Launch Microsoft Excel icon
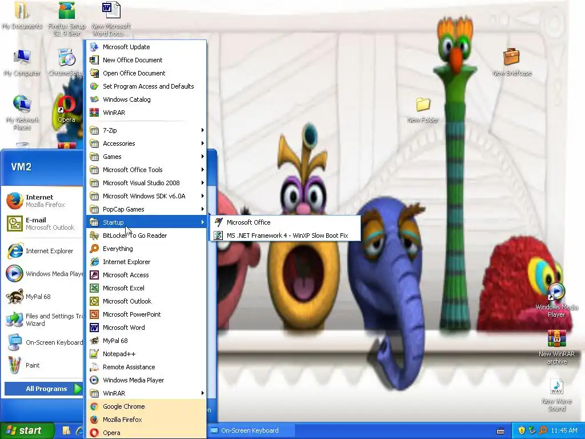This screenshot has width=585, height=439. point(95,288)
